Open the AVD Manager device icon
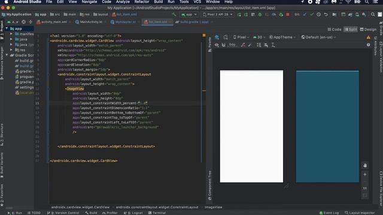 357,14
